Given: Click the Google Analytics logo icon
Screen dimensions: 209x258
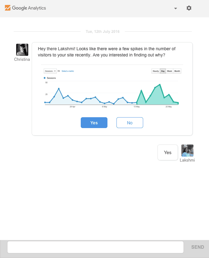Looking at the screenshot, I should coord(8,8).
